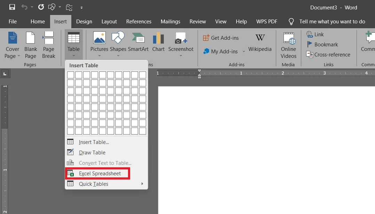Viewport: 375px width, 214px height.
Task: Click the Link button
Action: point(315,35)
